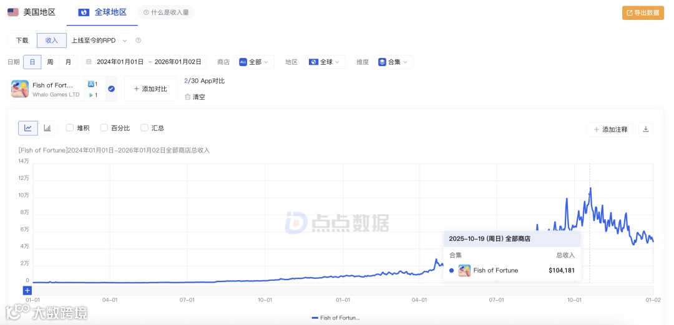Enable the 堆积 stacked checkbox
Viewport: 674px width, 325px height.
tap(70, 128)
